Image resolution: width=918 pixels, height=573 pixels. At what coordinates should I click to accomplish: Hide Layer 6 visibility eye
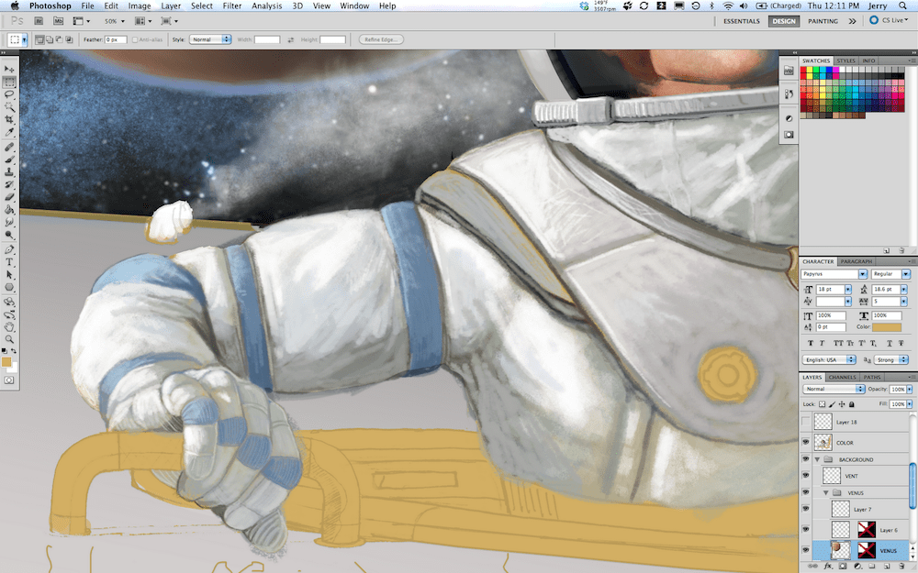806,530
